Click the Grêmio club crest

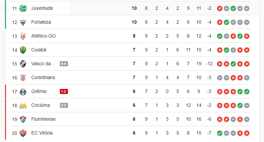point(23,92)
